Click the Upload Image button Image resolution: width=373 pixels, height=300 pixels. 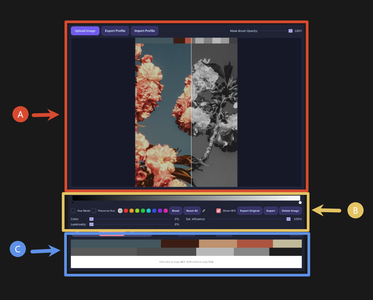pos(85,31)
